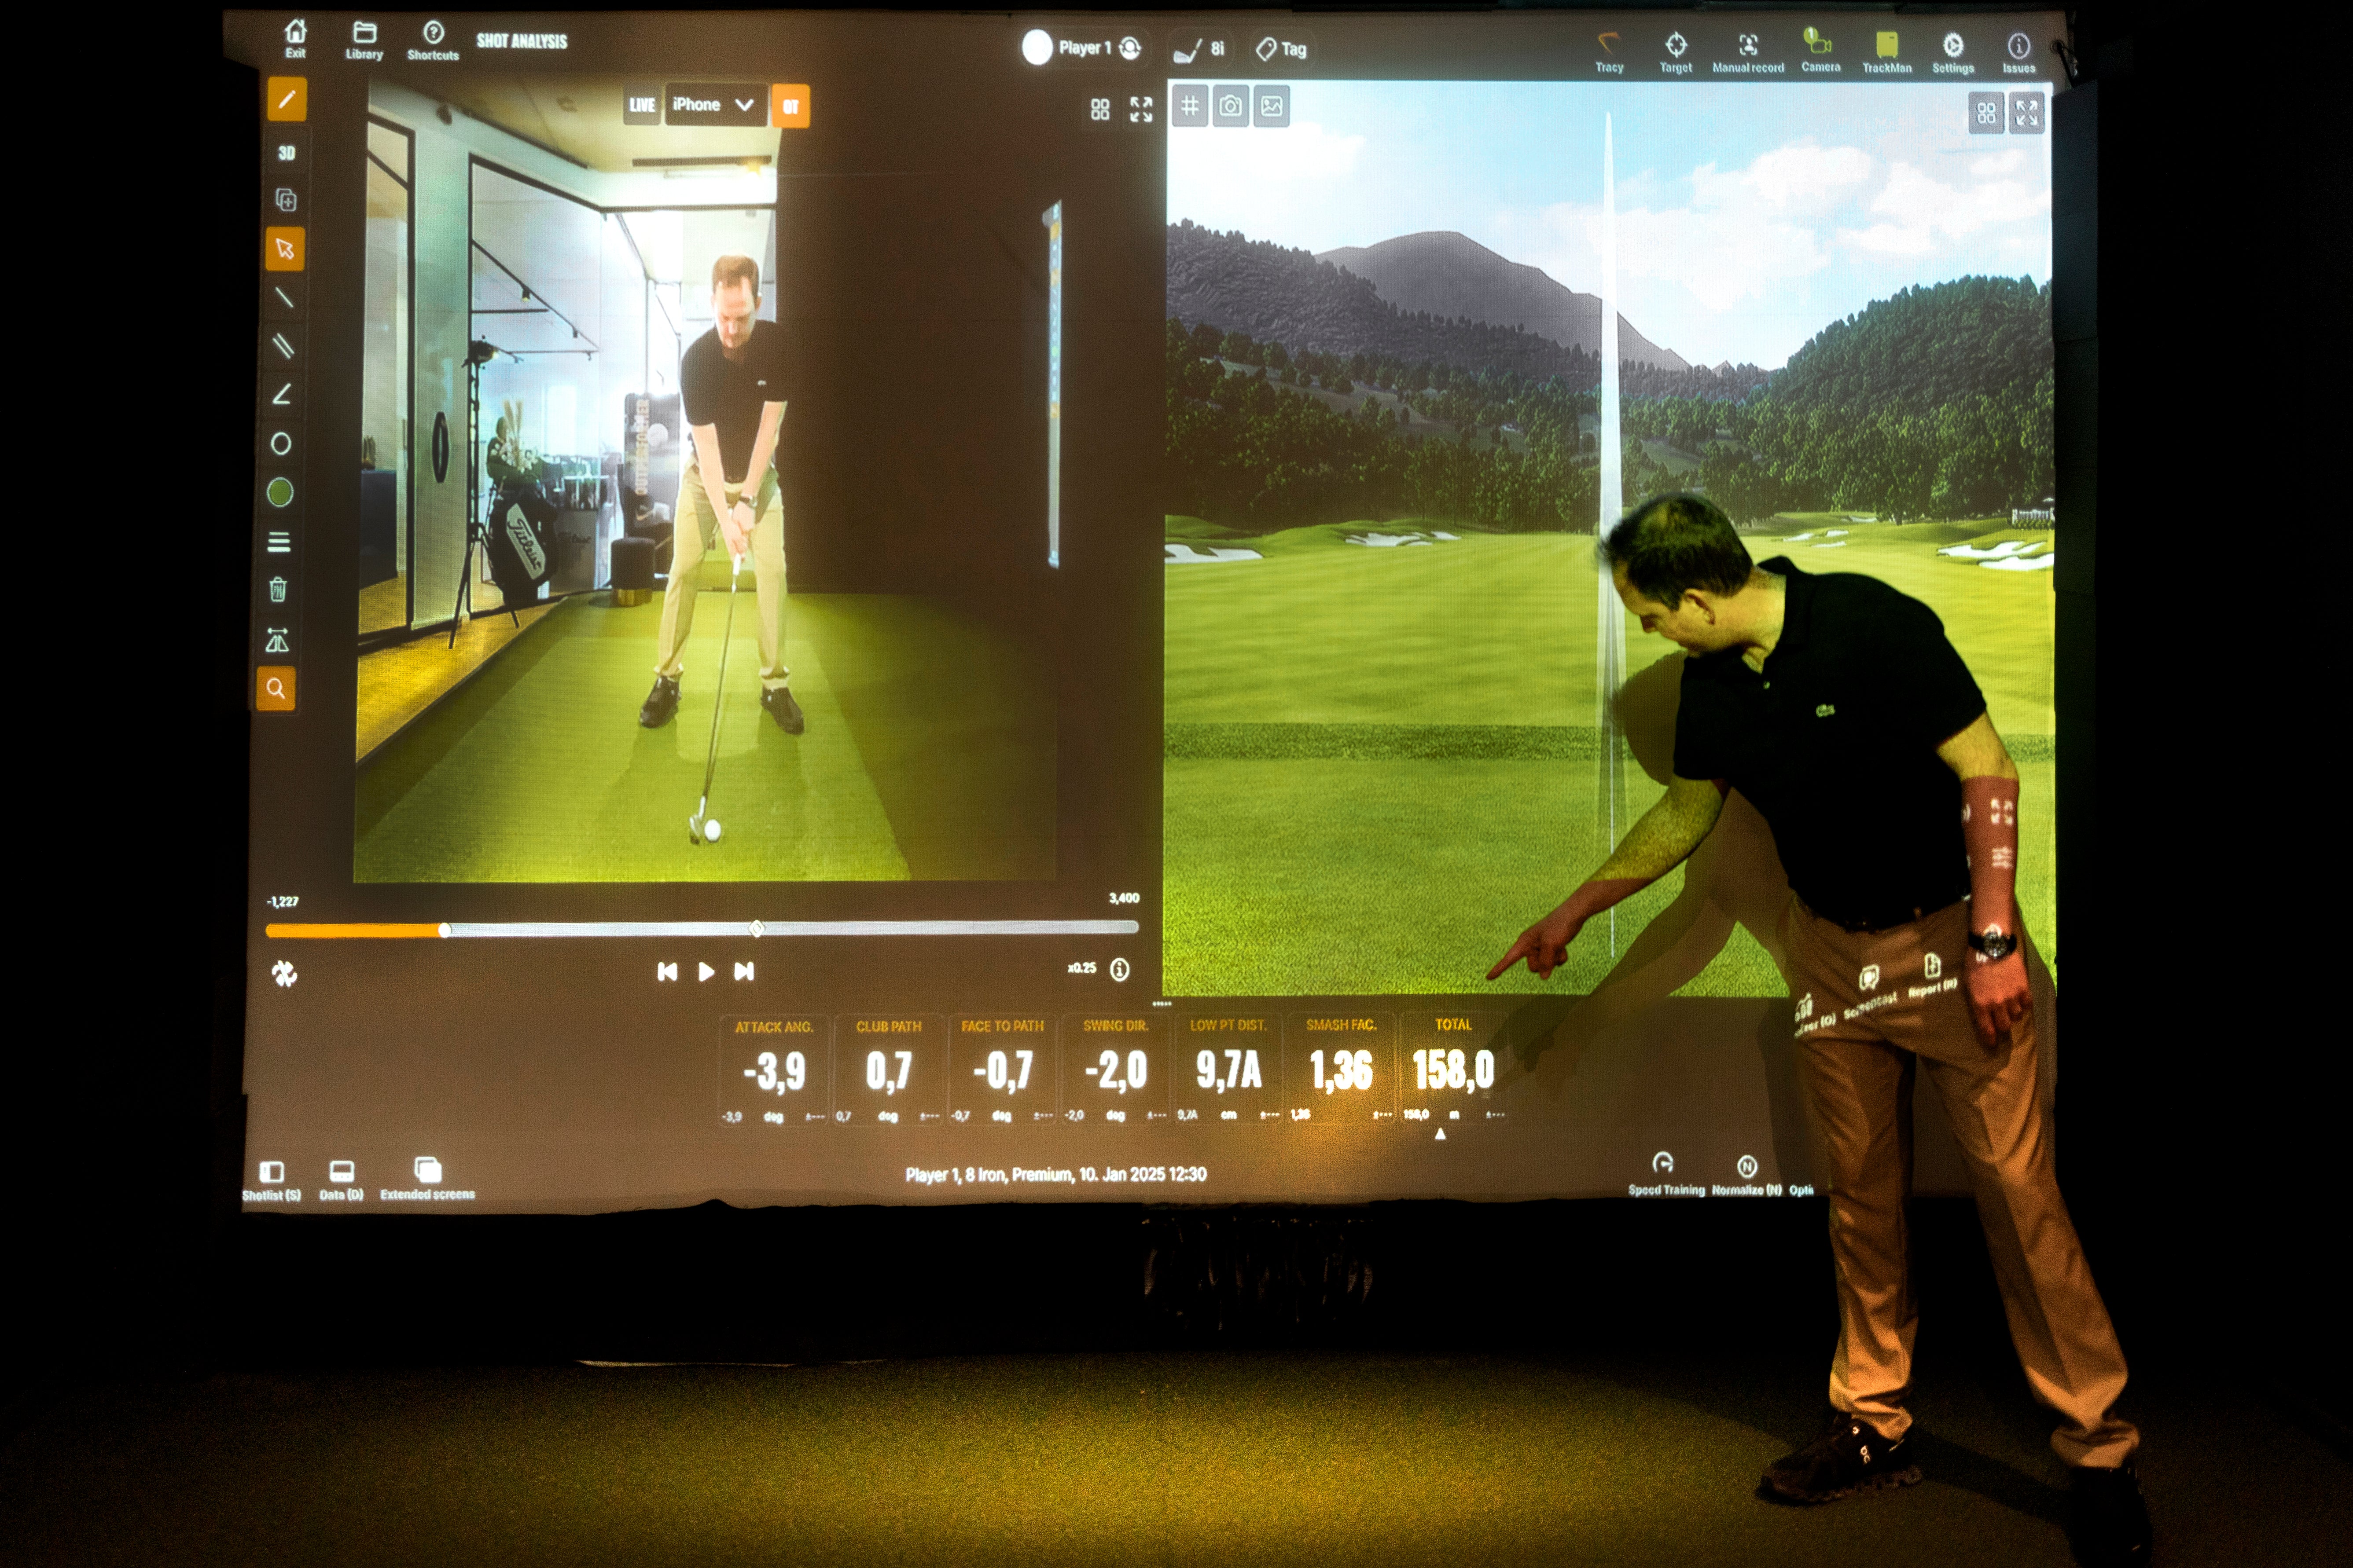Open the Player 1 selector
This screenshot has height=1568, width=2353.
click(1085, 47)
